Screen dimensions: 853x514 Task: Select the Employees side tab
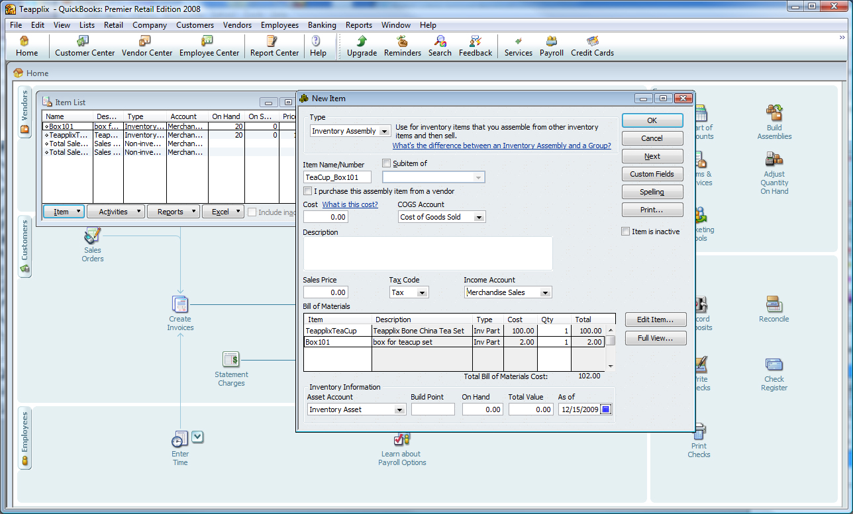click(25, 437)
